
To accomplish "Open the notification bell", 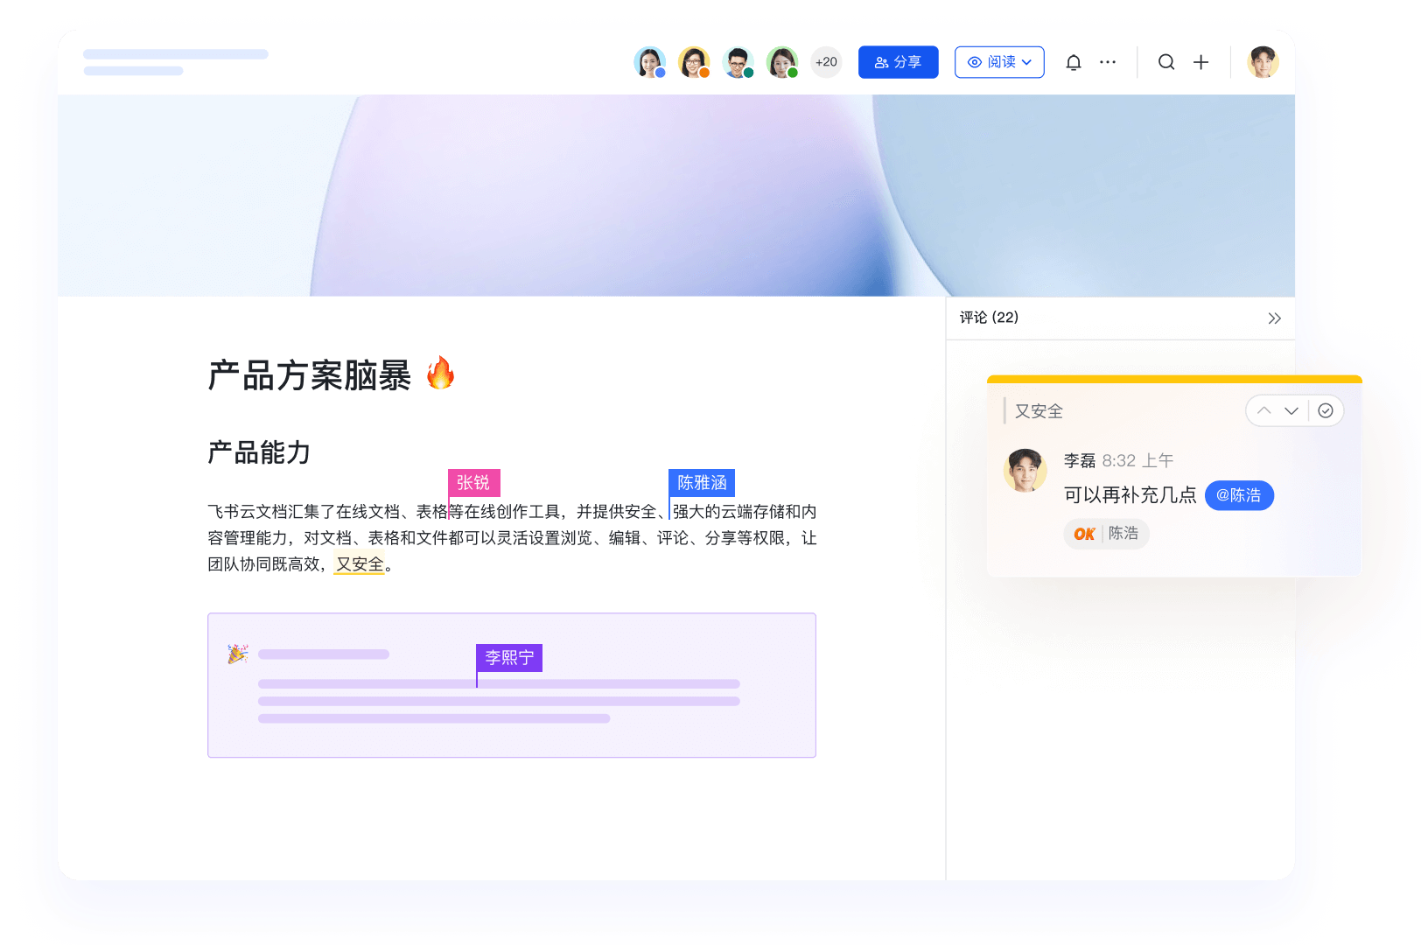I will coord(1074,62).
